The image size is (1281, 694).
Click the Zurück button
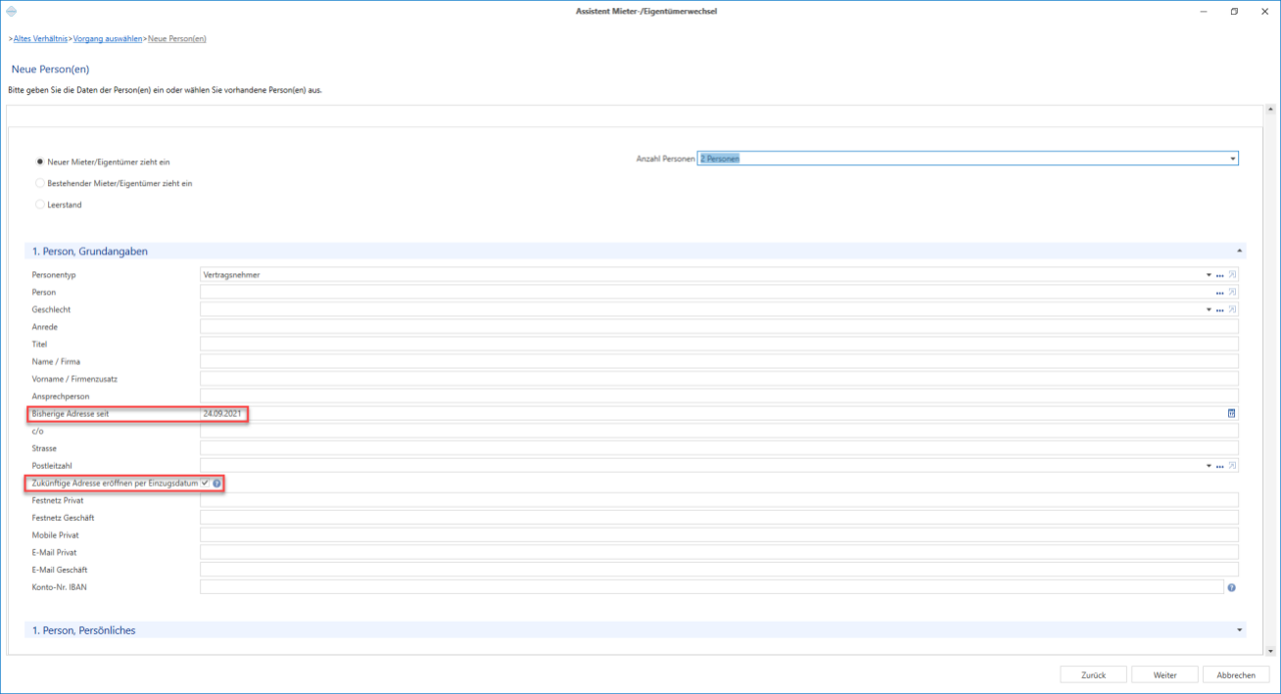pyautogui.click(x=1093, y=675)
